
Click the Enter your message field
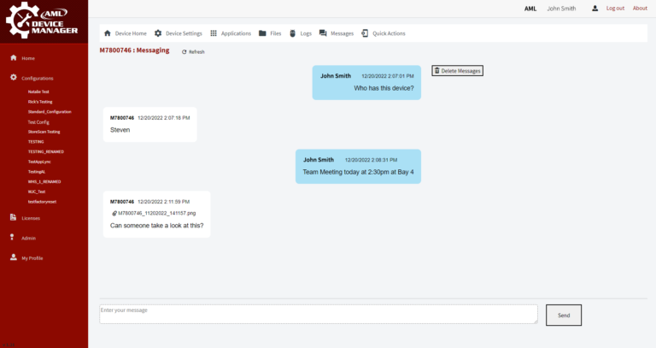[319, 314]
